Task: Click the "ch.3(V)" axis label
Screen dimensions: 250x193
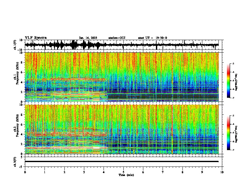Action: click(15, 162)
